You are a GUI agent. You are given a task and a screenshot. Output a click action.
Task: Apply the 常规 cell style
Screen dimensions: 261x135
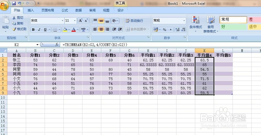(233, 20)
